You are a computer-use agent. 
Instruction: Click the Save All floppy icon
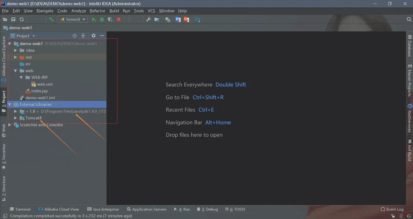point(13,19)
